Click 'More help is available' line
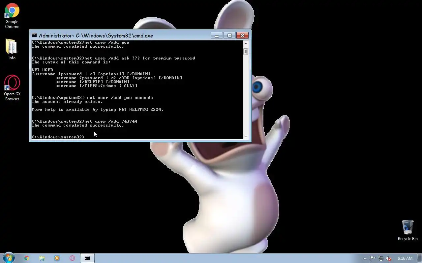The height and width of the screenshot is (263, 422). [98, 109]
